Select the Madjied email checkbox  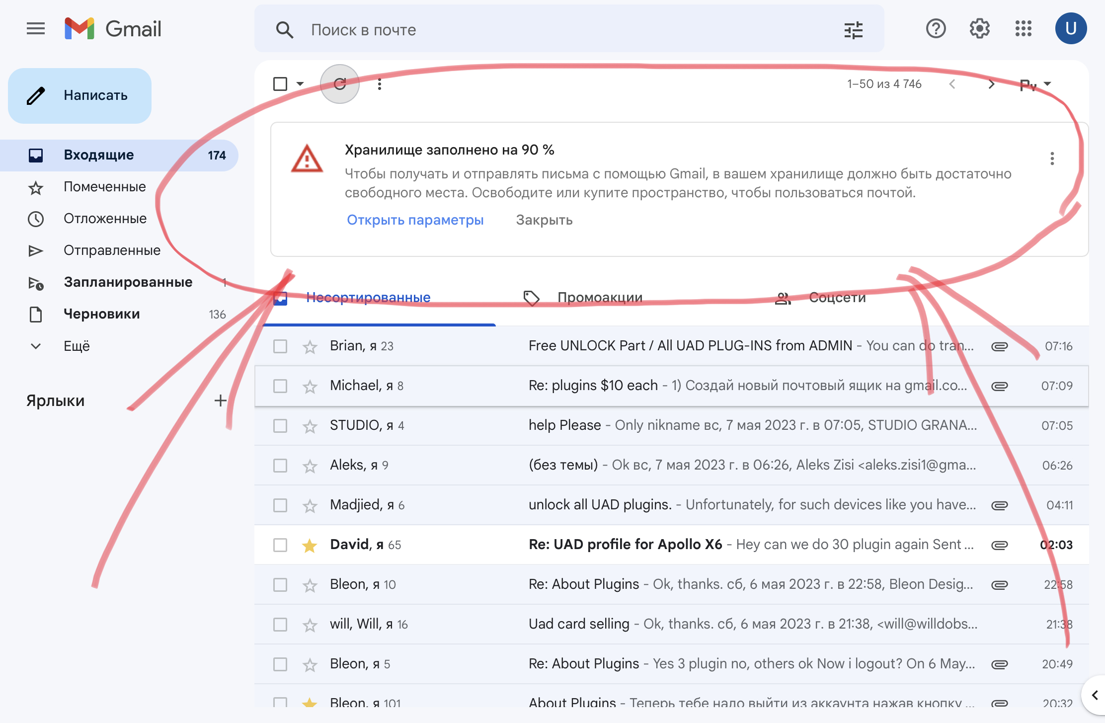(280, 505)
